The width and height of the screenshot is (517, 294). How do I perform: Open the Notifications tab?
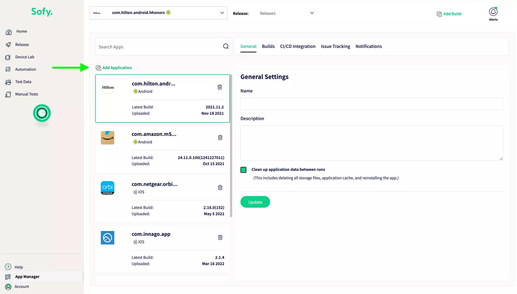(369, 46)
